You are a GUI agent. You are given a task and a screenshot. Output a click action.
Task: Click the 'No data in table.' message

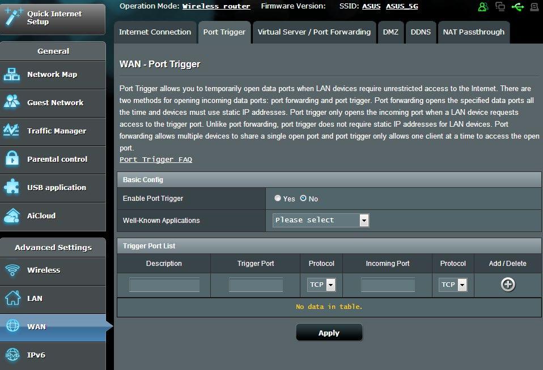coord(329,307)
